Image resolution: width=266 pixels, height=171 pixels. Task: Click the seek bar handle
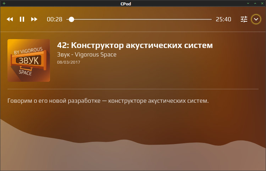tap(71, 20)
